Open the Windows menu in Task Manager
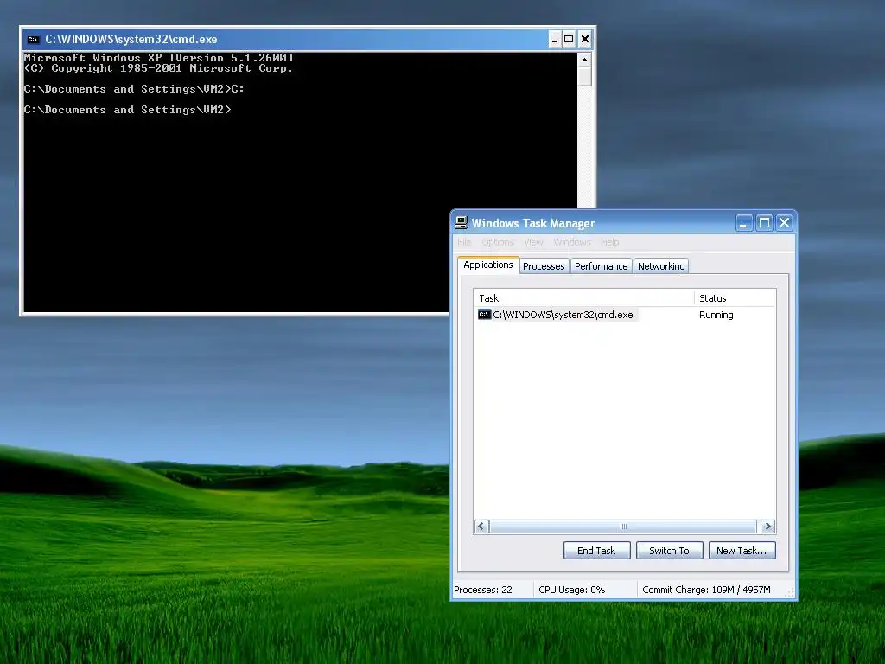The height and width of the screenshot is (664, 885). [x=572, y=242]
